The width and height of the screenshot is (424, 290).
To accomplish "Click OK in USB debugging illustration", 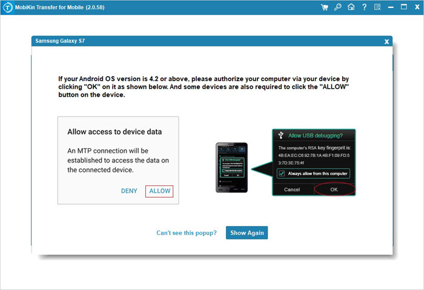I will click(334, 189).
